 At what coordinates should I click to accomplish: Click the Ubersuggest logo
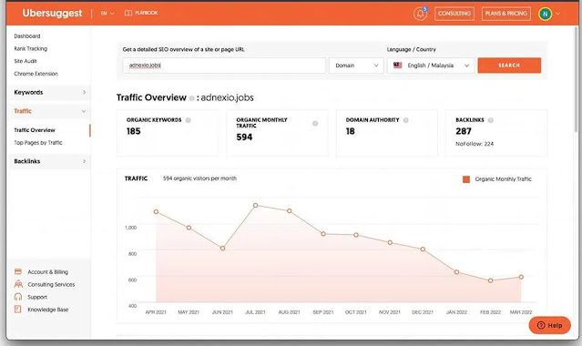tap(52, 13)
